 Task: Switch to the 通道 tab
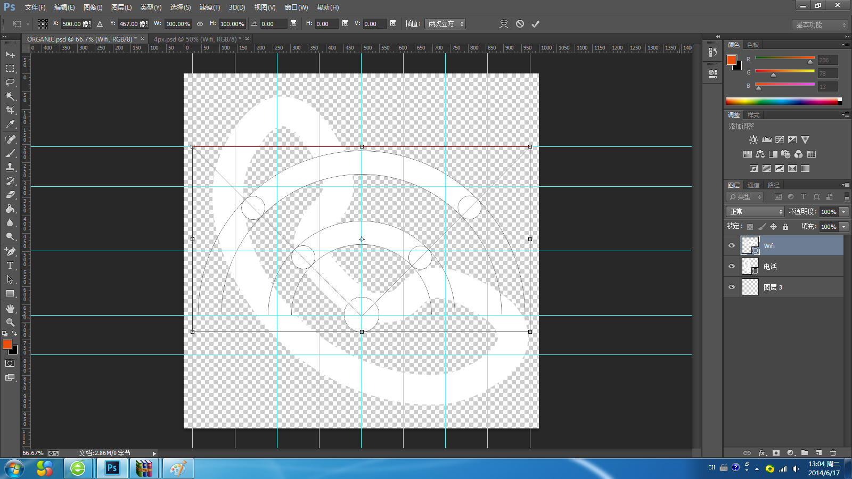(753, 185)
